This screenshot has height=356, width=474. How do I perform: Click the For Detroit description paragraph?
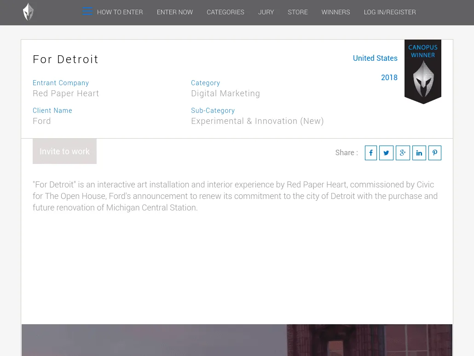pos(235,196)
